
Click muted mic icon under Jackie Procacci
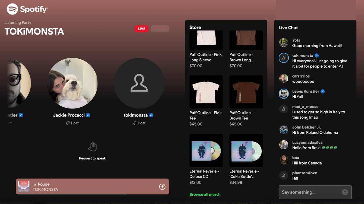[x=68, y=123]
